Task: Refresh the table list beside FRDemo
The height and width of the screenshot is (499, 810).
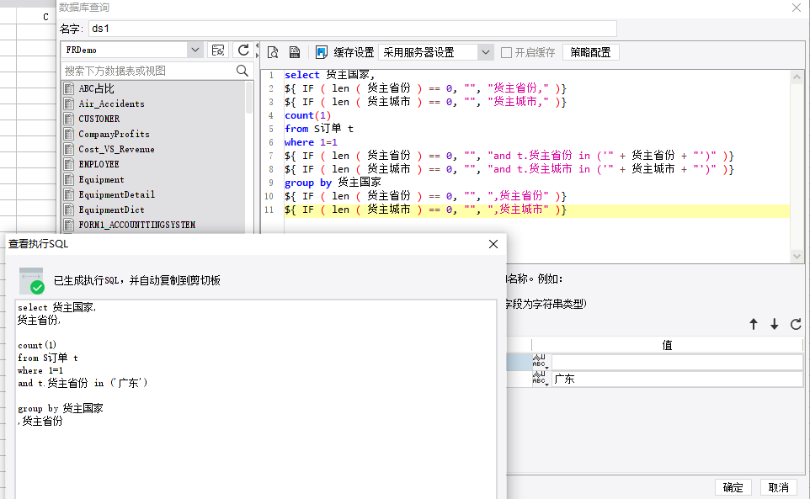Action: click(243, 50)
